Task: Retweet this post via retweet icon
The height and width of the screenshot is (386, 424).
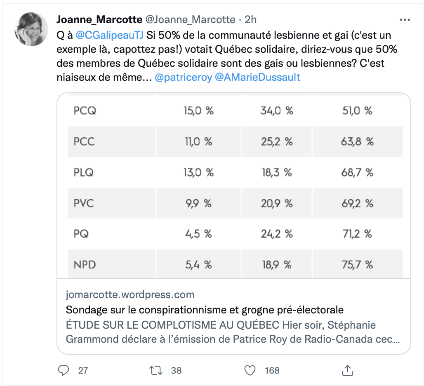Action: [x=156, y=370]
